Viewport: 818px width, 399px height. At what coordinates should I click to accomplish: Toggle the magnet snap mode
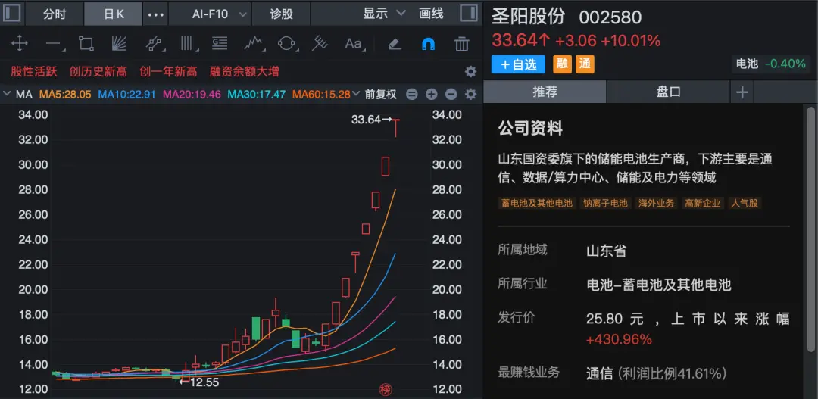[428, 44]
